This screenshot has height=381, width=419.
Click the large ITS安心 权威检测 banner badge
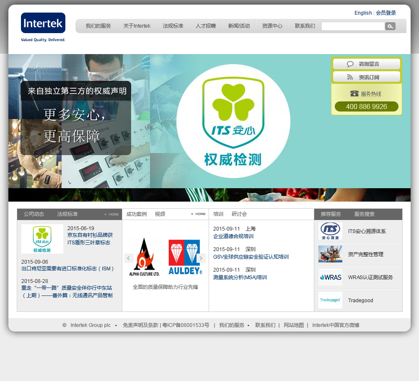click(x=233, y=121)
